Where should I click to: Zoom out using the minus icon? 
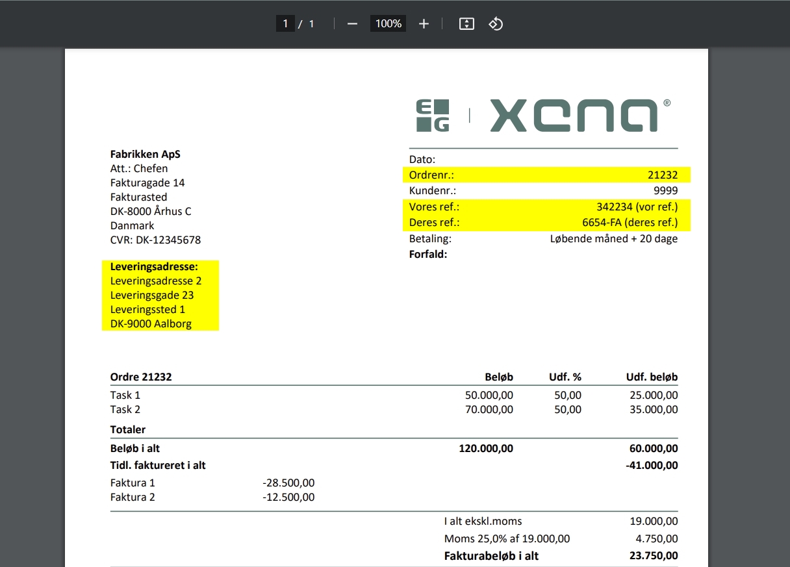coord(351,23)
